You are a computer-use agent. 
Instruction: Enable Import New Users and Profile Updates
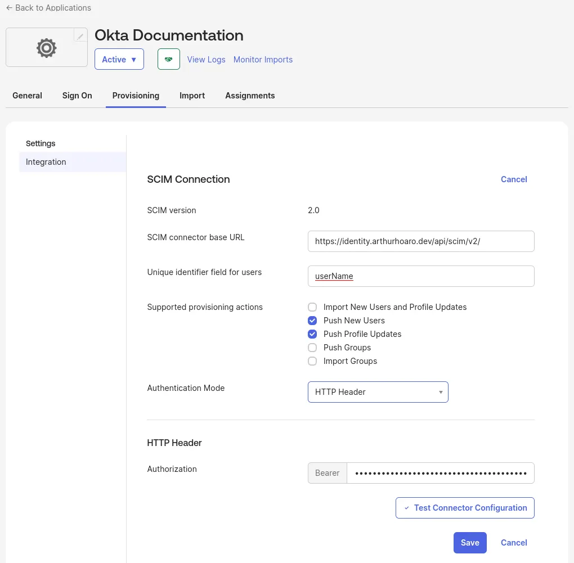[312, 307]
